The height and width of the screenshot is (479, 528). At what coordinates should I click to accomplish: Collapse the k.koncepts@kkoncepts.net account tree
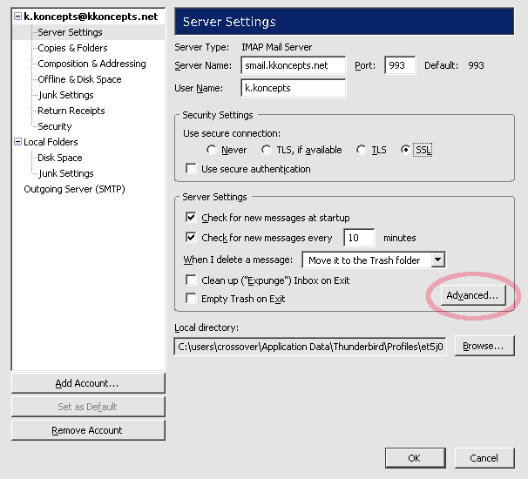(17, 17)
